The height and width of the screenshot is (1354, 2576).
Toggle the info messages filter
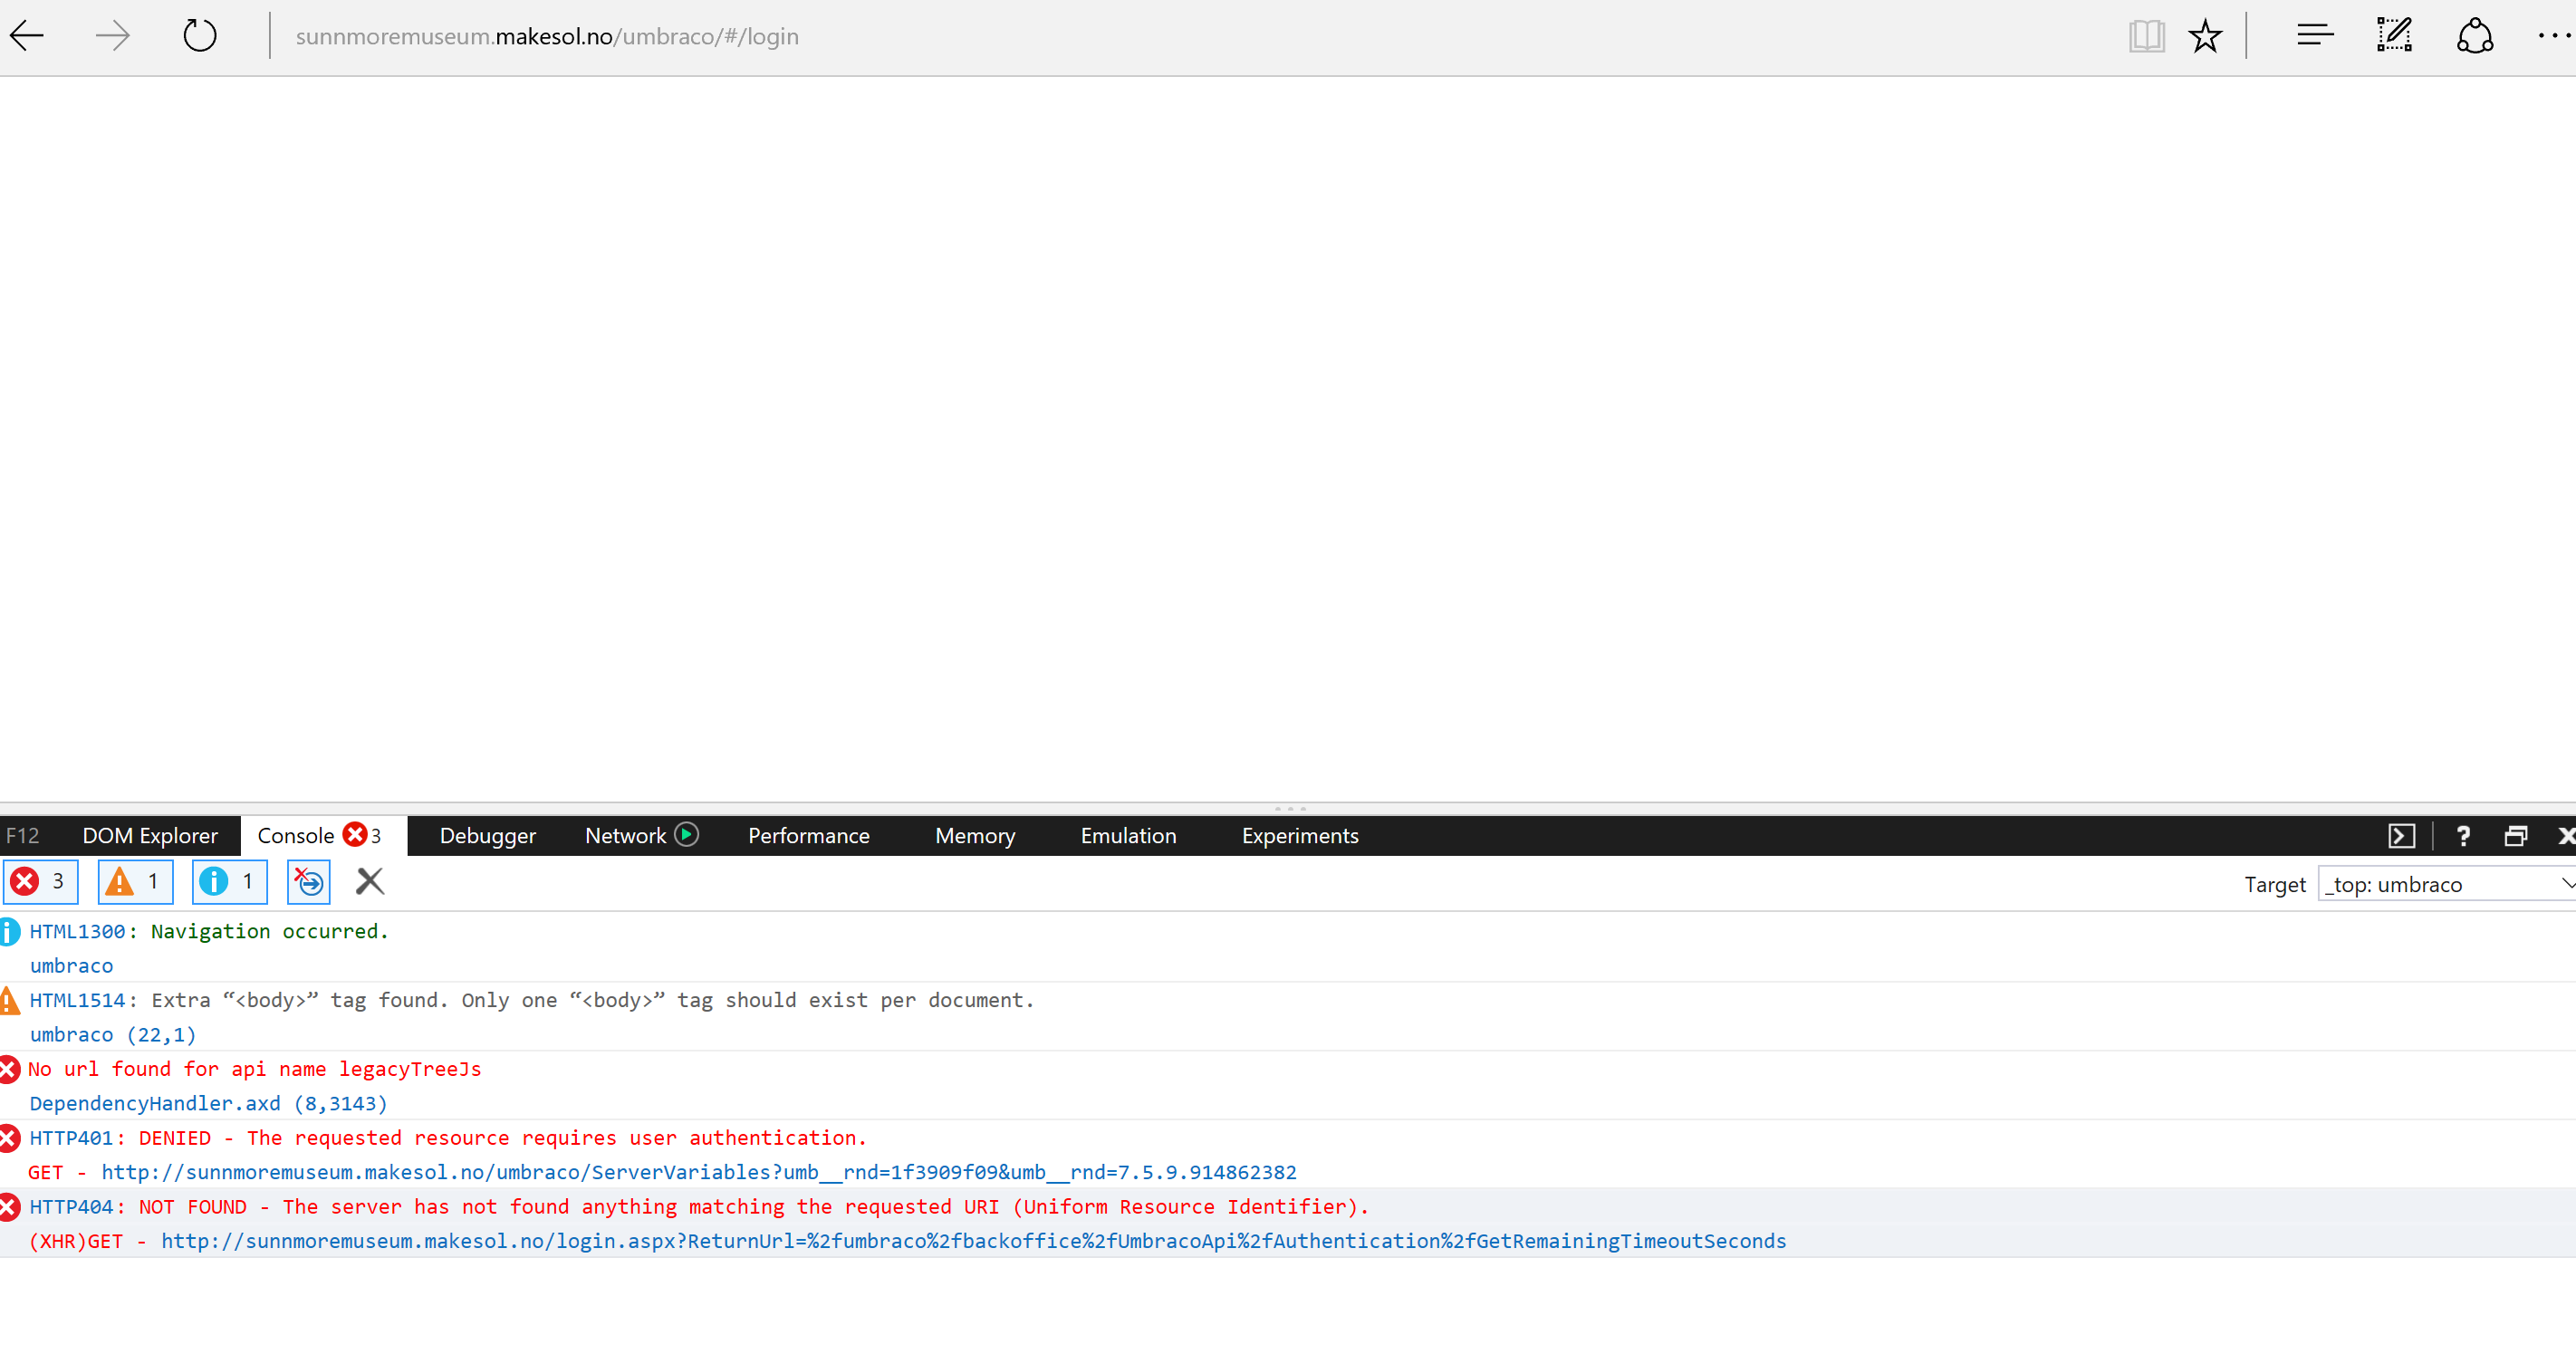pyautogui.click(x=229, y=881)
